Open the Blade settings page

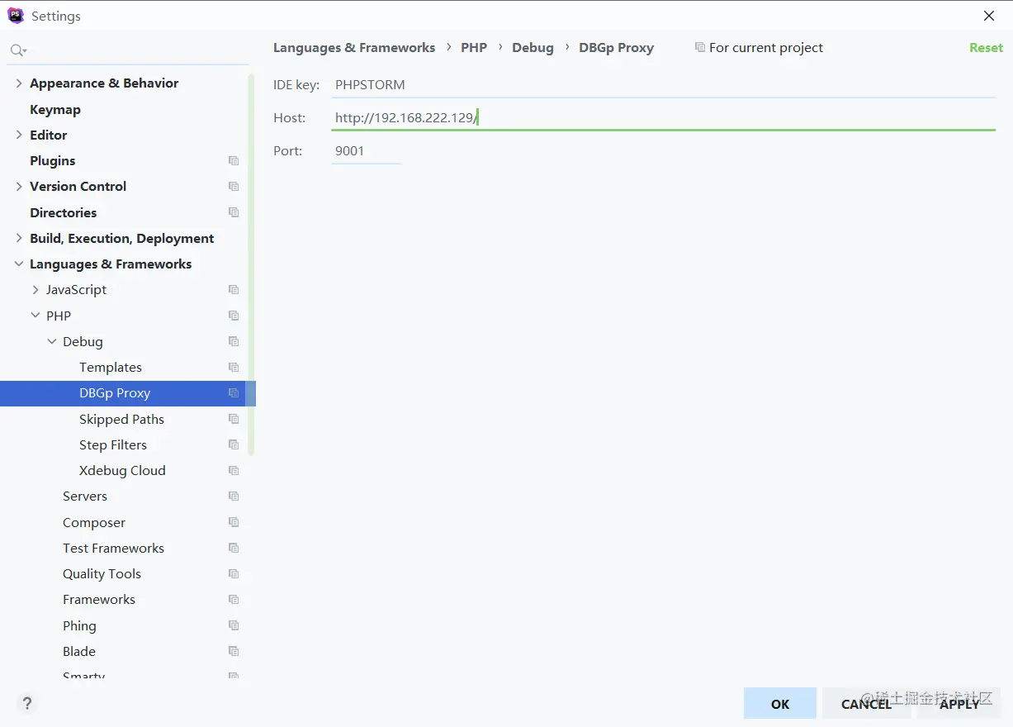pos(79,651)
